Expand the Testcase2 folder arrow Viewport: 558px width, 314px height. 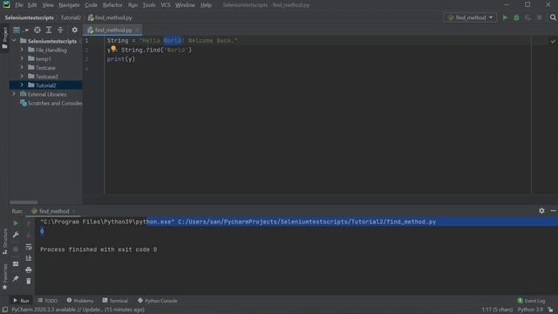click(22, 76)
